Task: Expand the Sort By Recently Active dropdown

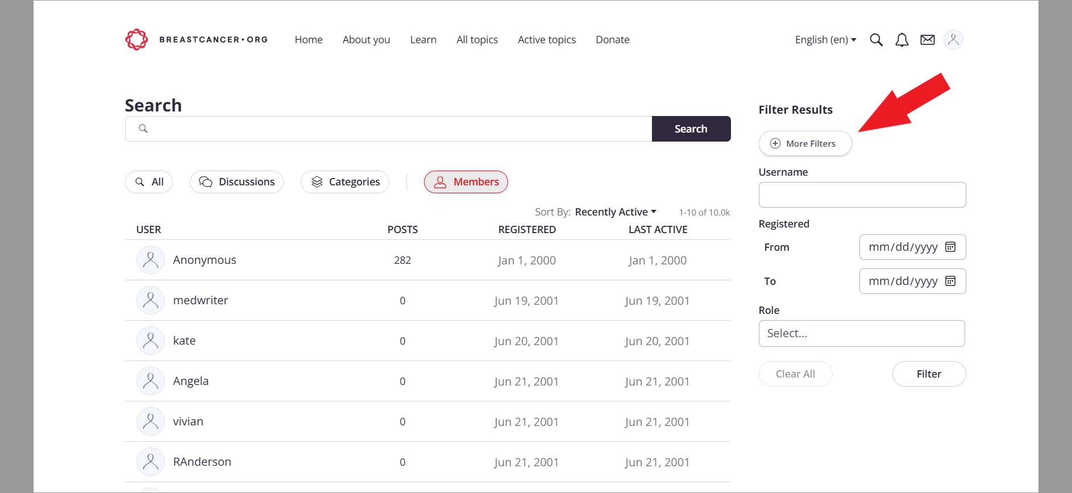Action: [x=616, y=212]
